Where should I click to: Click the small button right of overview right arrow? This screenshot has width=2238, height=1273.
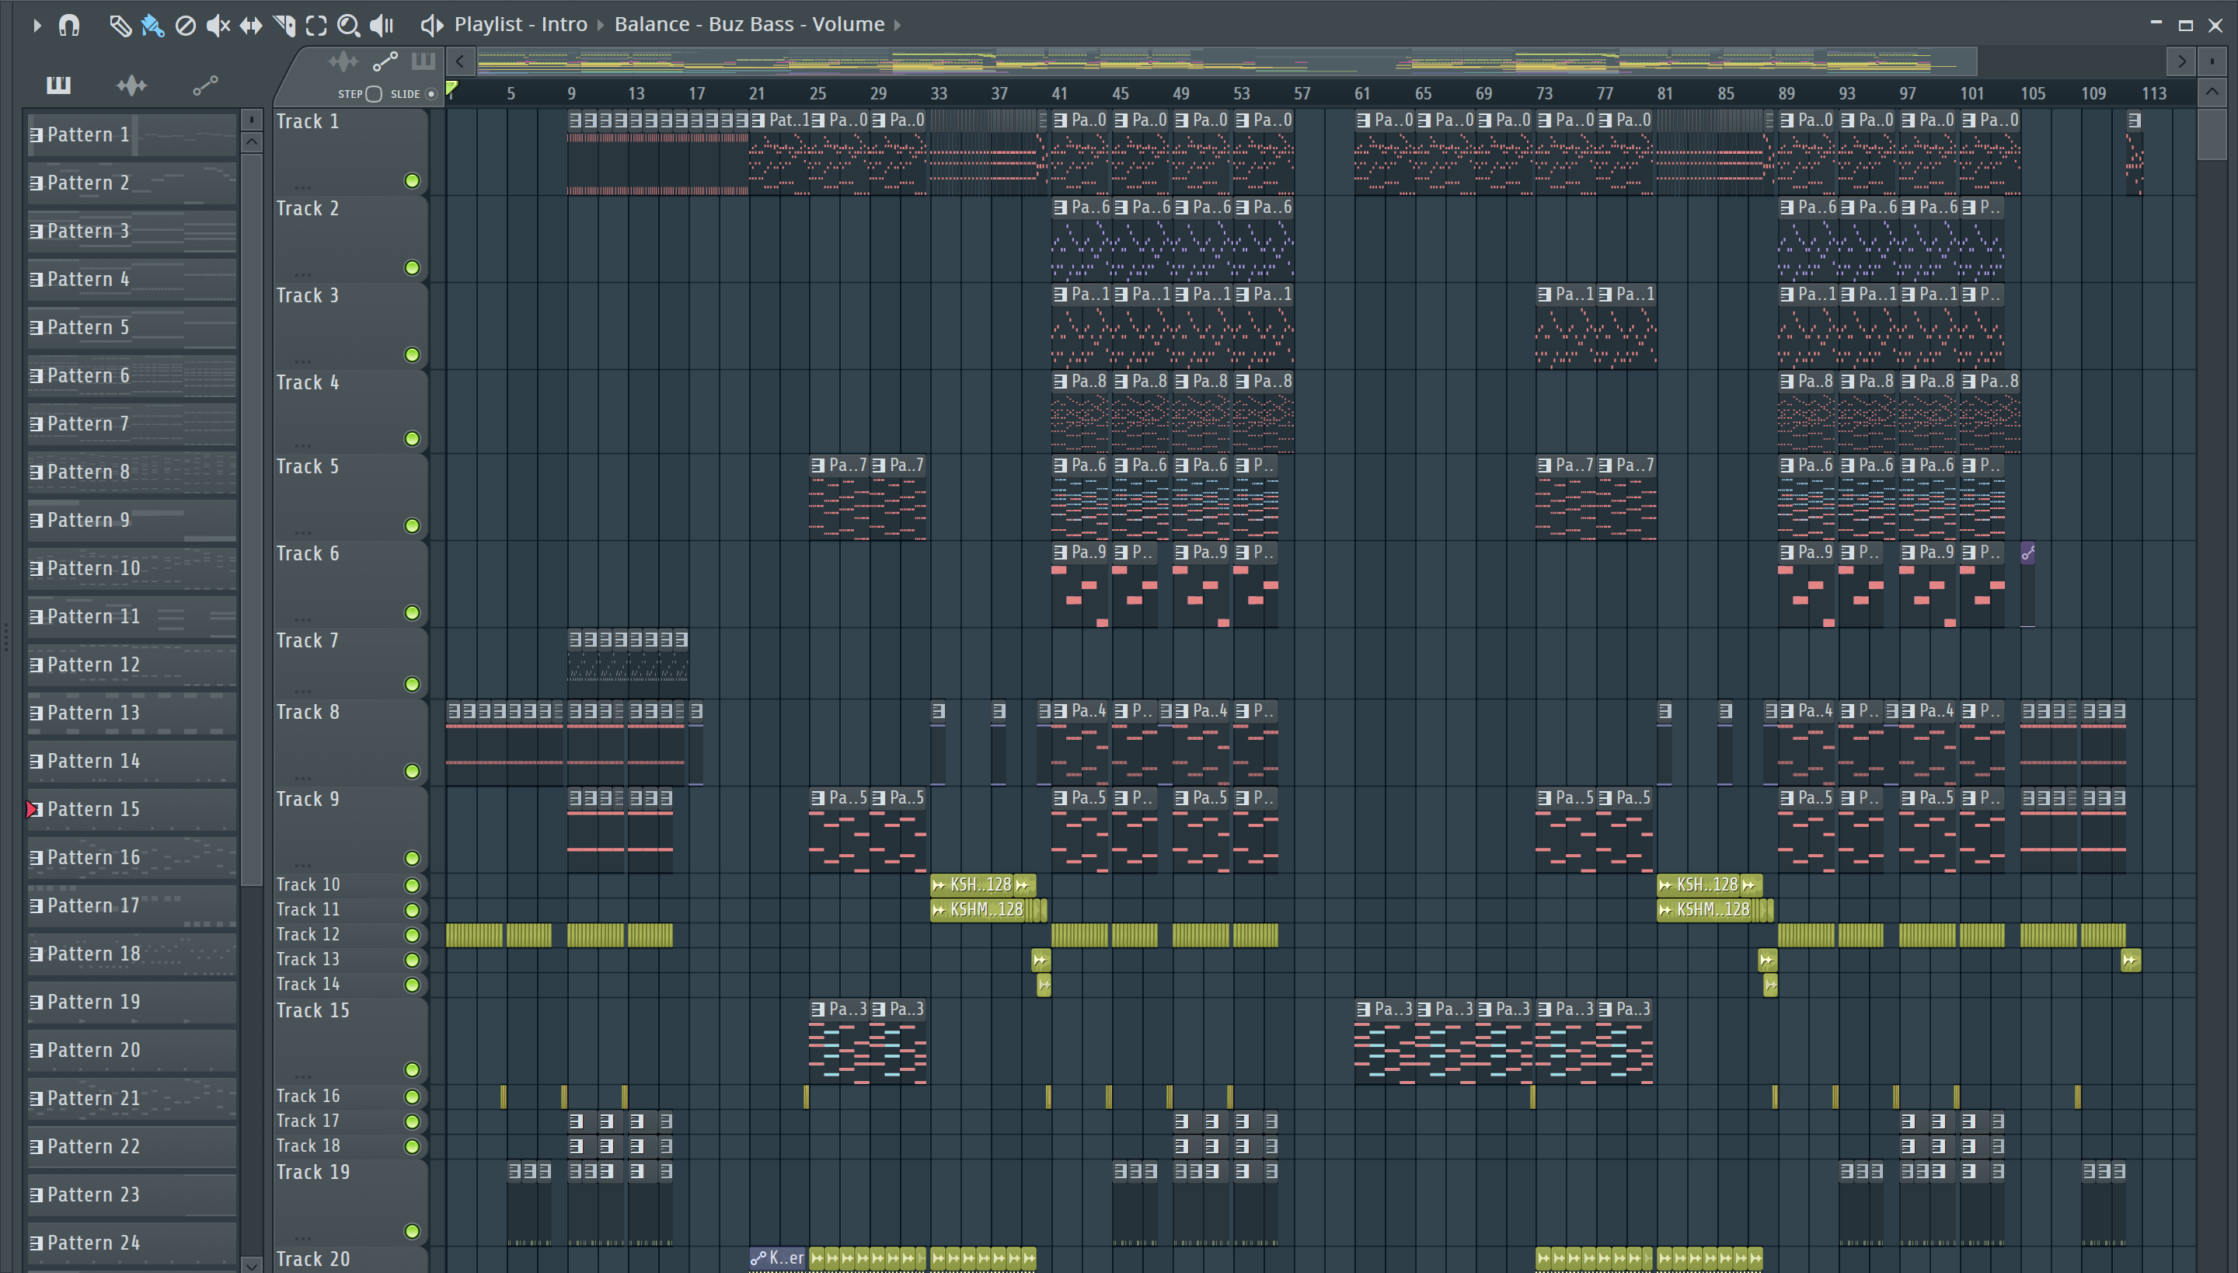pyautogui.click(x=2212, y=61)
